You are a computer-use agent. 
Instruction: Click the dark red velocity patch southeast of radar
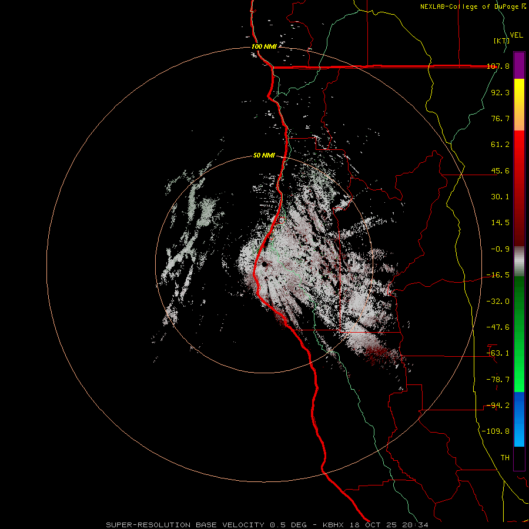coord(378,354)
